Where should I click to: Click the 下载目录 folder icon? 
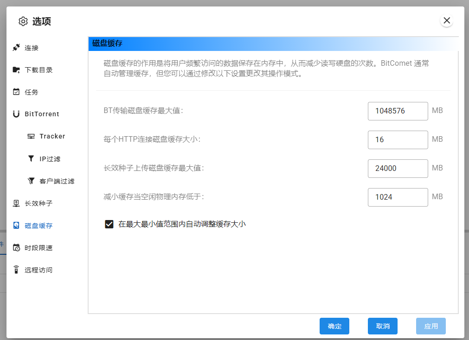tap(16, 70)
